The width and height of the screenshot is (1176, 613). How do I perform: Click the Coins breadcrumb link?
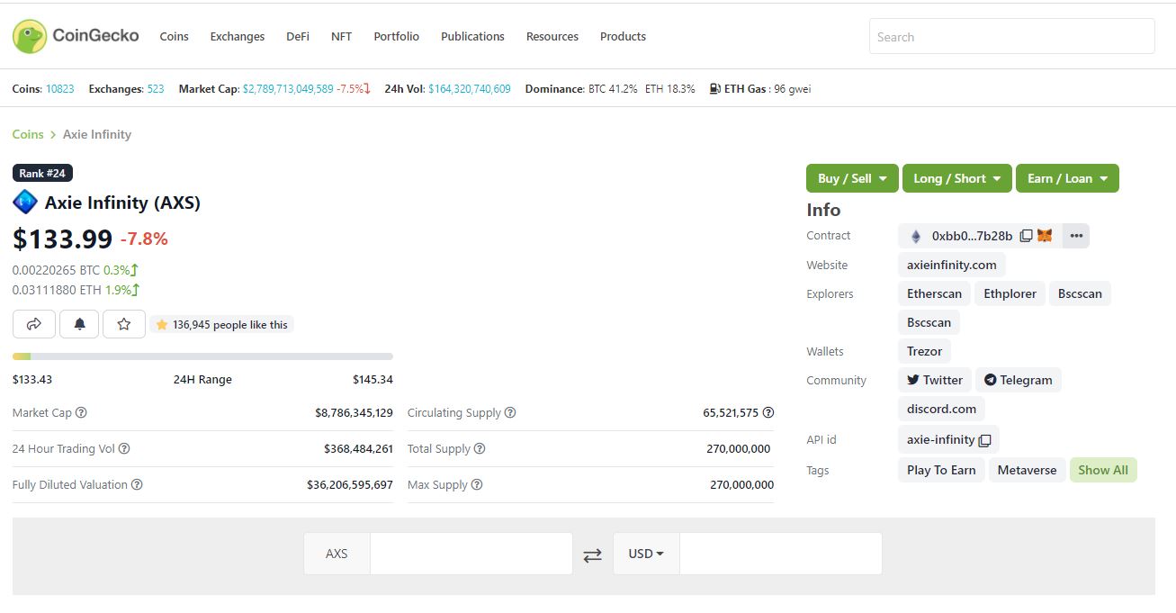(x=28, y=134)
